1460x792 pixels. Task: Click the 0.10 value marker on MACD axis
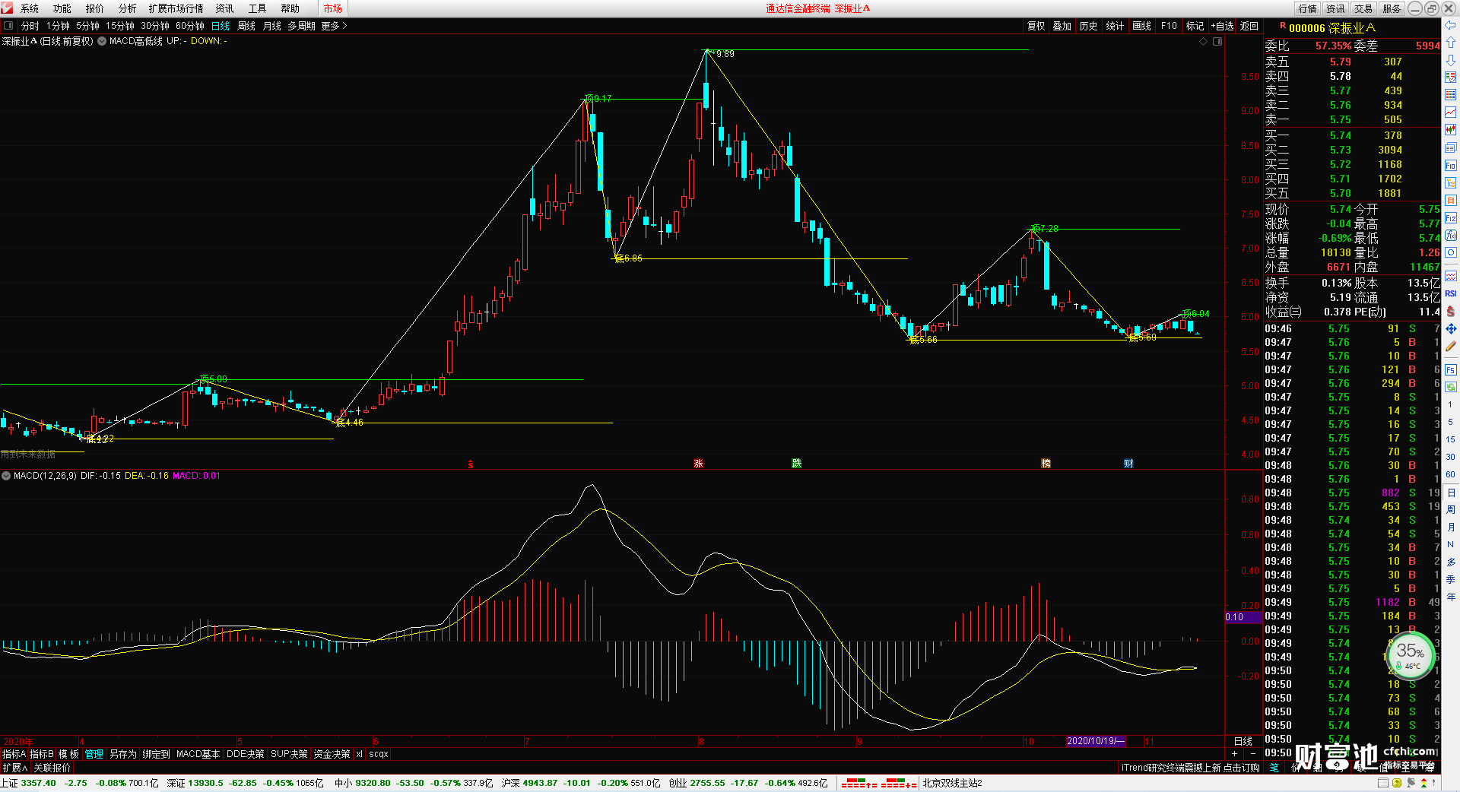pos(1243,617)
